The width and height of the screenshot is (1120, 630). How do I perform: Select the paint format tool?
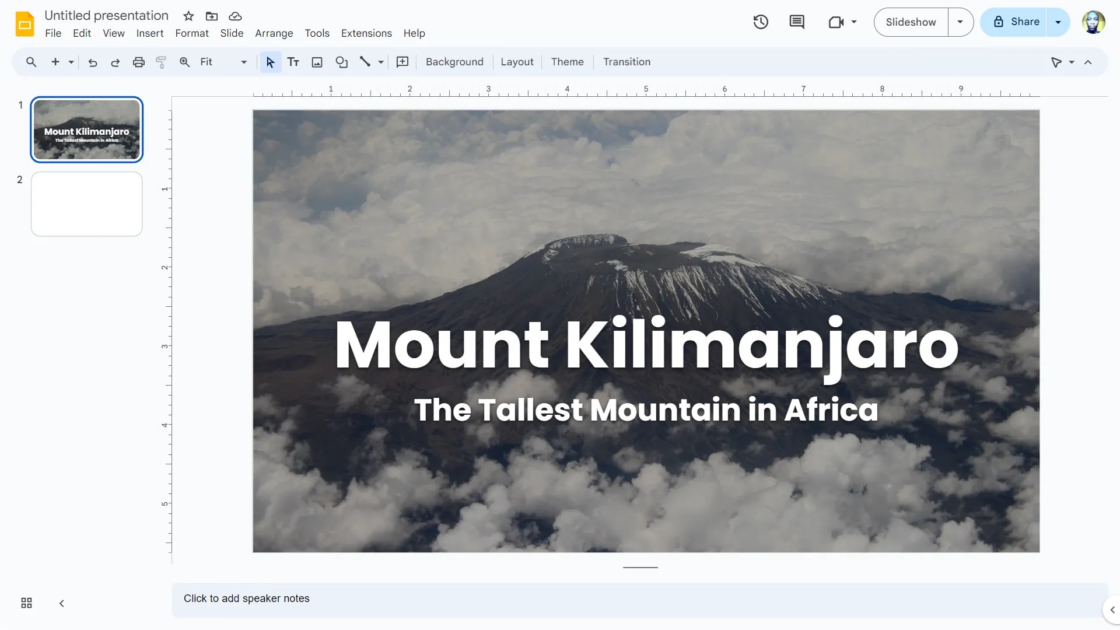161,62
